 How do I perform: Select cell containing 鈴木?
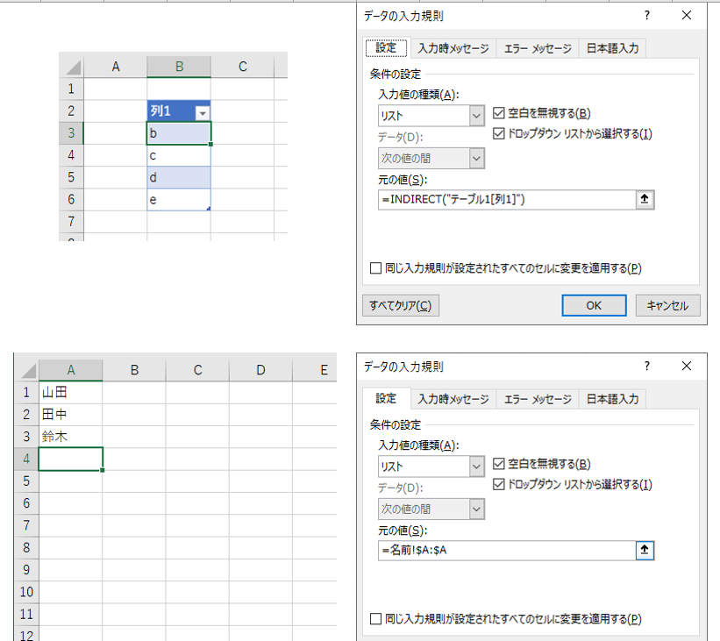pyautogui.click(x=71, y=436)
